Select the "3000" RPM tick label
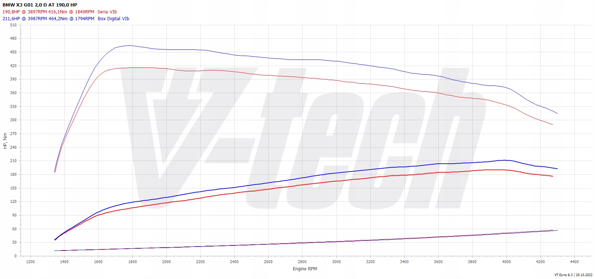Image resolution: width=595 pixels, height=279 pixels. click(x=336, y=262)
